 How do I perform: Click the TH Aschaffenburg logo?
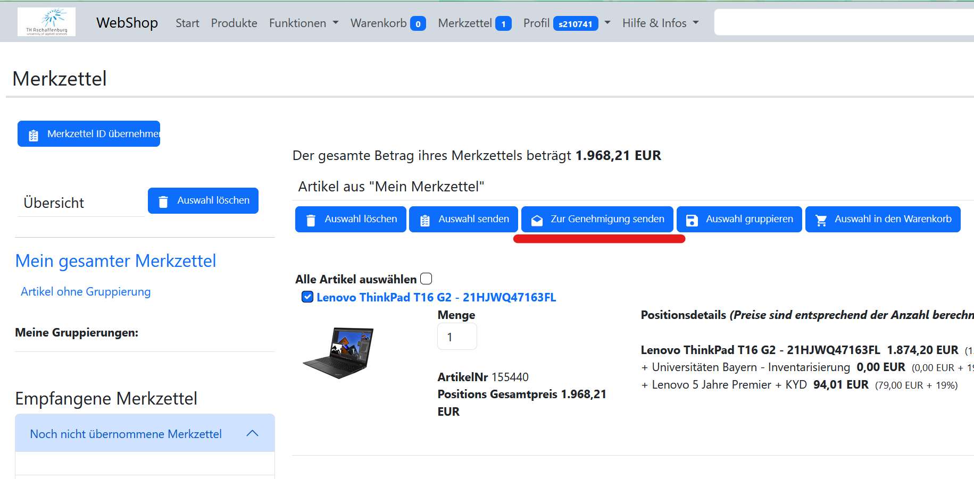point(46,22)
